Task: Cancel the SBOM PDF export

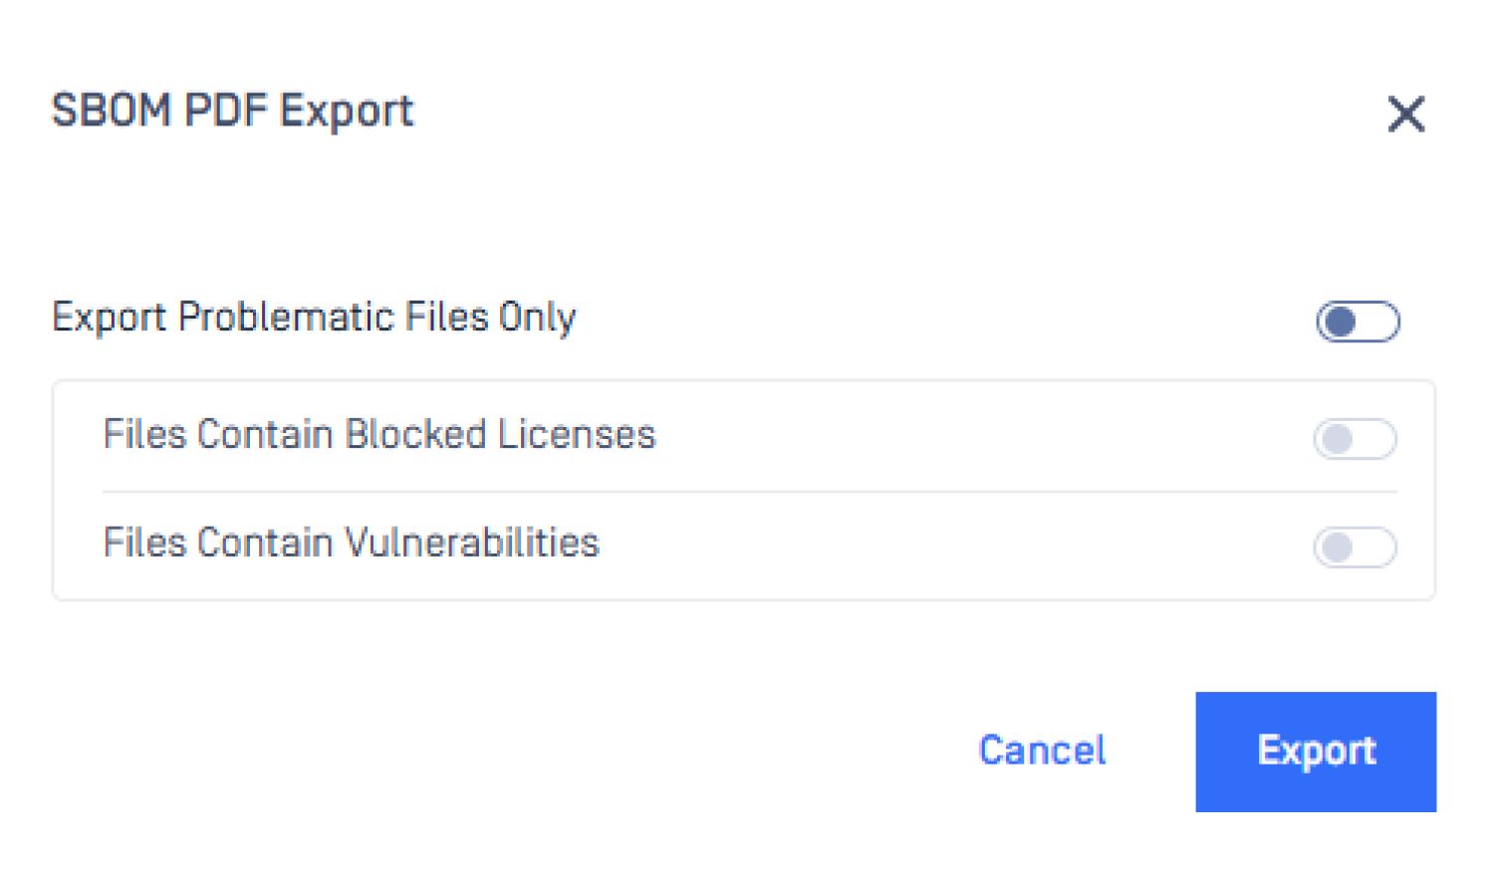Action: (x=1042, y=751)
